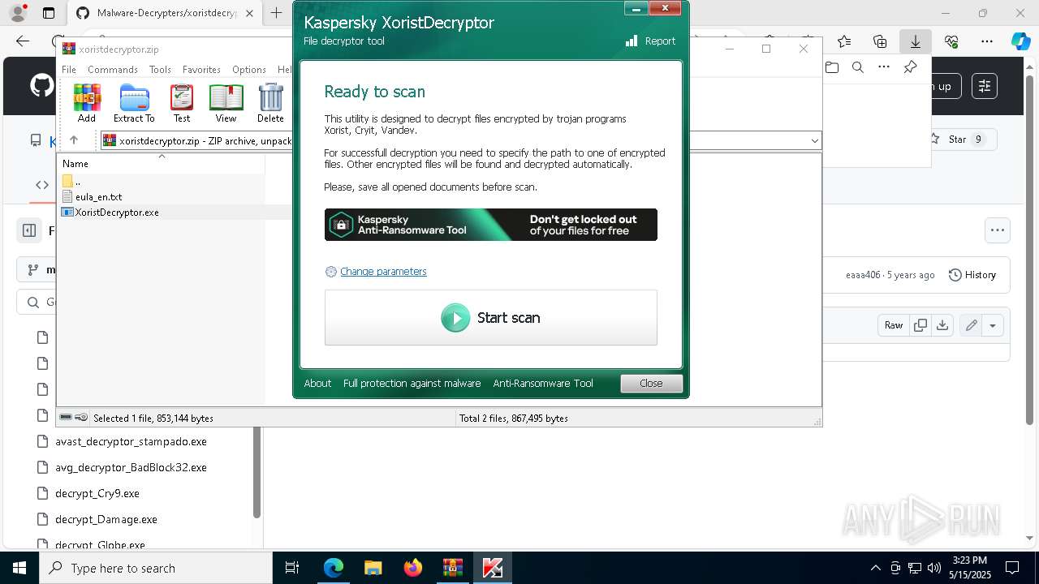Click the WinRAR Extract To icon
The width and height of the screenshot is (1039, 584).
tap(134, 103)
